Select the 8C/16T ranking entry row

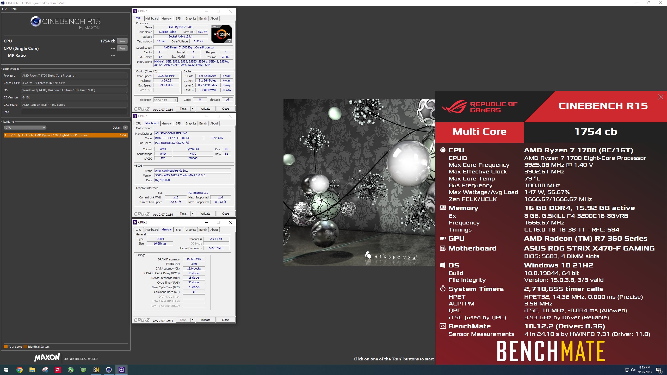tap(66, 135)
